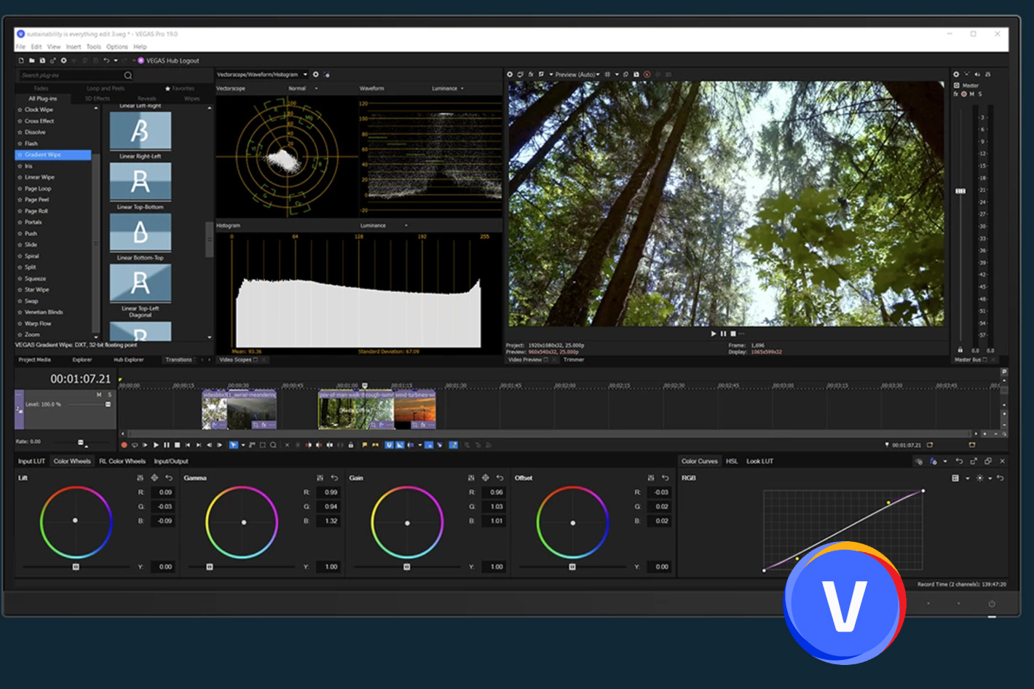Solo the Master bus with S button
This screenshot has width=1034, height=689.
click(980, 94)
